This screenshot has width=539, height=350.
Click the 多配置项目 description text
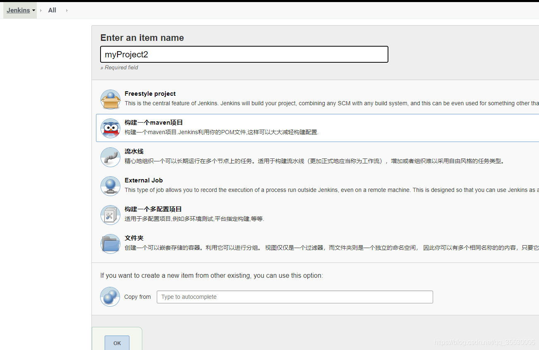point(194,219)
